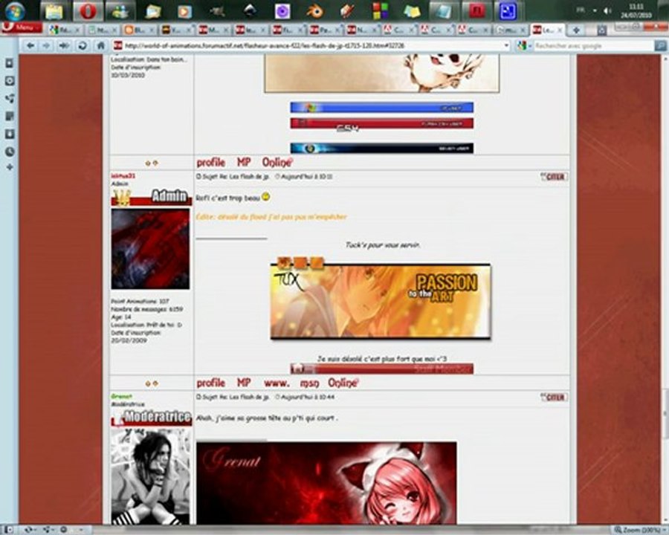Image resolution: width=669 pixels, height=535 pixels.
Task: Click 'Citer' on the Modératrice's post
Action: click(554, 398)
